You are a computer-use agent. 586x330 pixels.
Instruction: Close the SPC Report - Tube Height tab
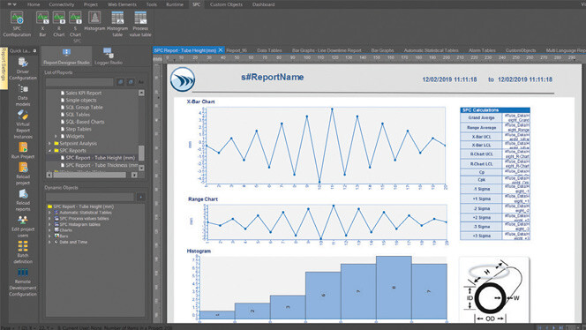click(x=221, y=49)
